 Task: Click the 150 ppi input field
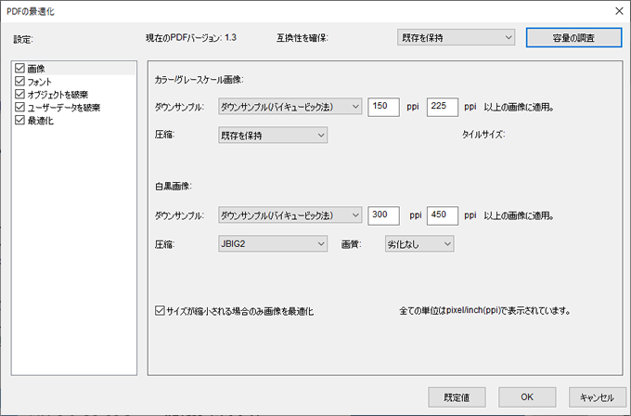(383, 107)
